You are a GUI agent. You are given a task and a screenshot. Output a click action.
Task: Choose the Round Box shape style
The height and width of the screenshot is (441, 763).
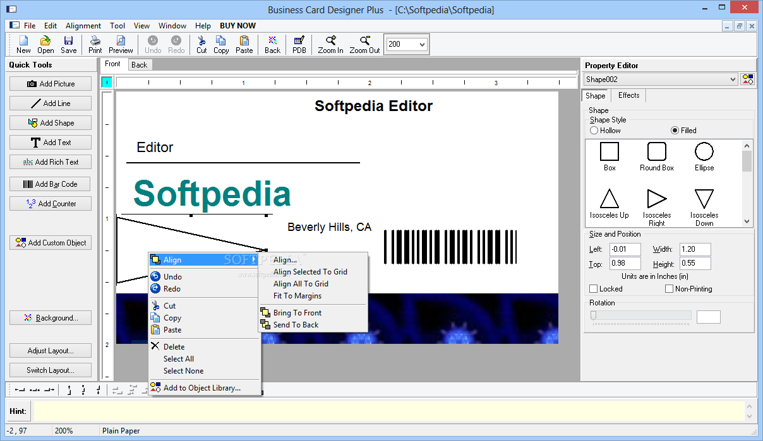click(657, 156)
